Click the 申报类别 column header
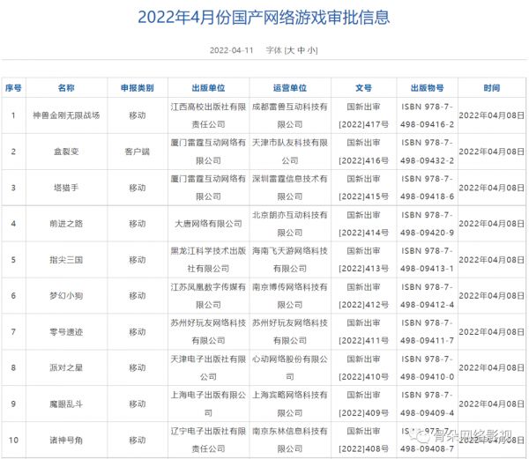The width and height of the screenshot is (529, 459). coord(137,89)
